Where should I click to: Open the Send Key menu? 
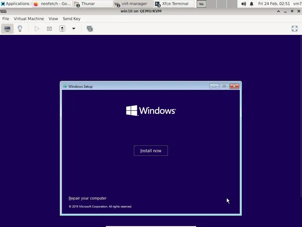click(x=71, y=19)
